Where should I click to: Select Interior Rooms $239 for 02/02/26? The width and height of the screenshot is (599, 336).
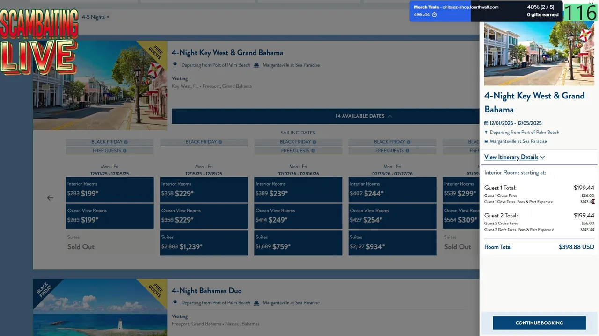coord(298,189)
